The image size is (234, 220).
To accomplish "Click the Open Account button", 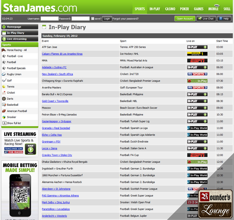I will [185, 19].
